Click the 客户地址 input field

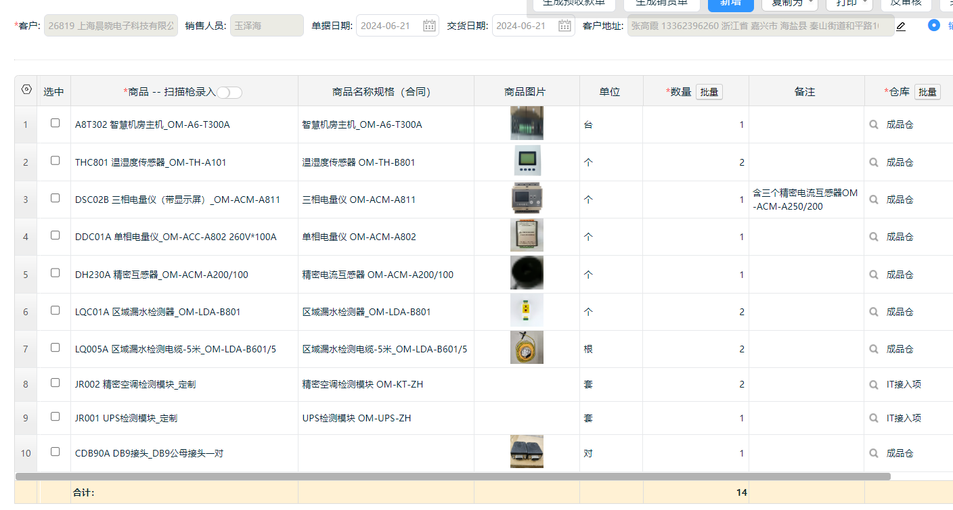(x=761, y=26)
